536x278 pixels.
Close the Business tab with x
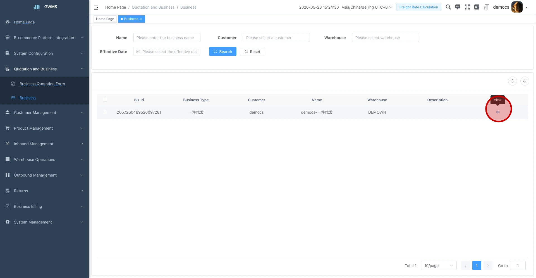click(141, 19)
